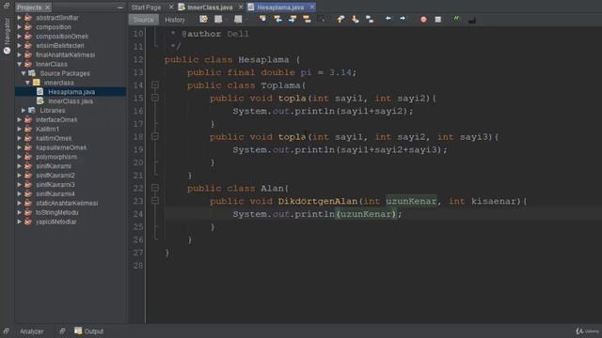Image resolution: width=602 pixels, height=338 pixels.
Task: Collapse the innerClass project node
Action: click(19, 64)
